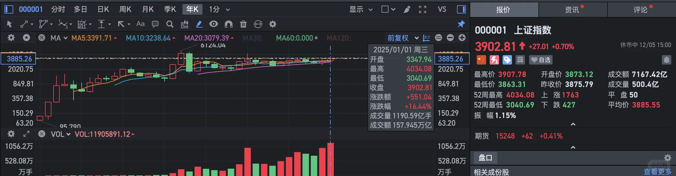Delete drawings with the trash icon
The image size is (676, 176).
point(243,24)
